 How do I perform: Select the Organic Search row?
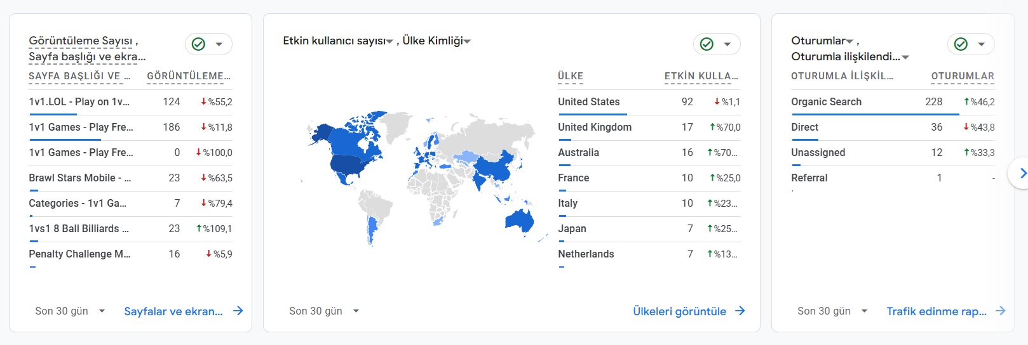click(x=893, y=101)
